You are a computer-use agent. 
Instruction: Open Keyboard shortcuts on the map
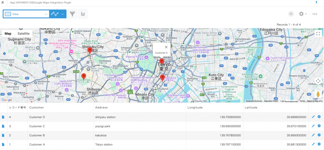pyautogui.click(x=254, y=101)
